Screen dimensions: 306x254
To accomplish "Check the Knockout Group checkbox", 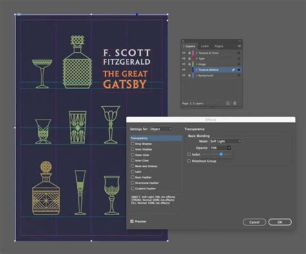I will tap(189, 161).
